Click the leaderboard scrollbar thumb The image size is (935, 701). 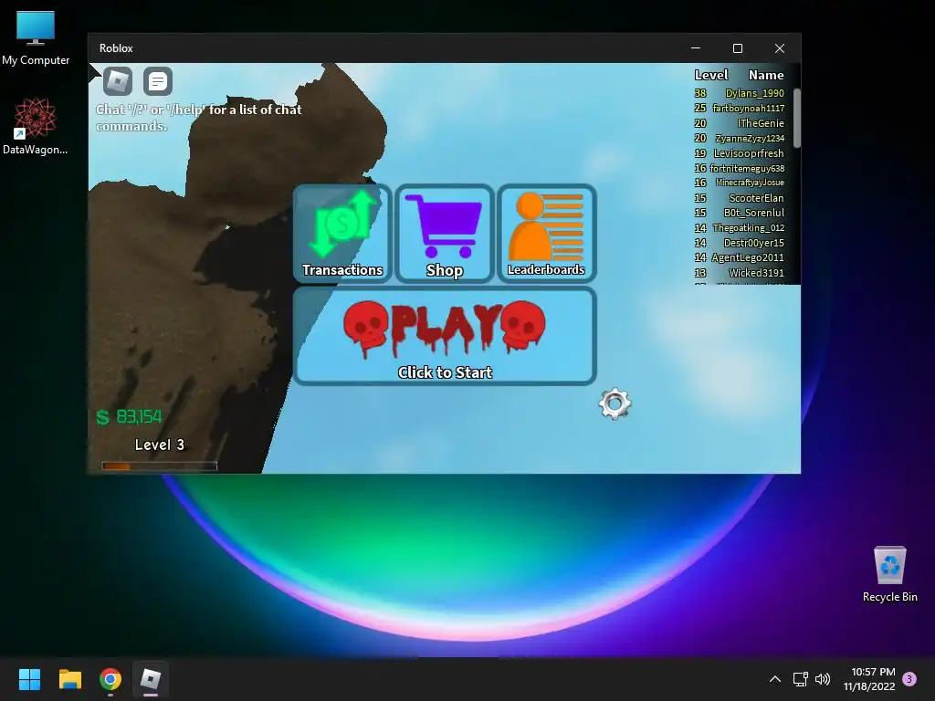click(x=796, y=118)
